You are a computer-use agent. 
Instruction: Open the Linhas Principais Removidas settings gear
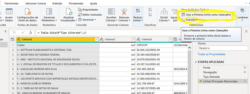245,81
